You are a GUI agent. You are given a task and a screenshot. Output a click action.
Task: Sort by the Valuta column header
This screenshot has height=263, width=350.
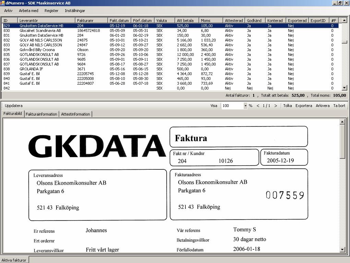pos(165,21)
